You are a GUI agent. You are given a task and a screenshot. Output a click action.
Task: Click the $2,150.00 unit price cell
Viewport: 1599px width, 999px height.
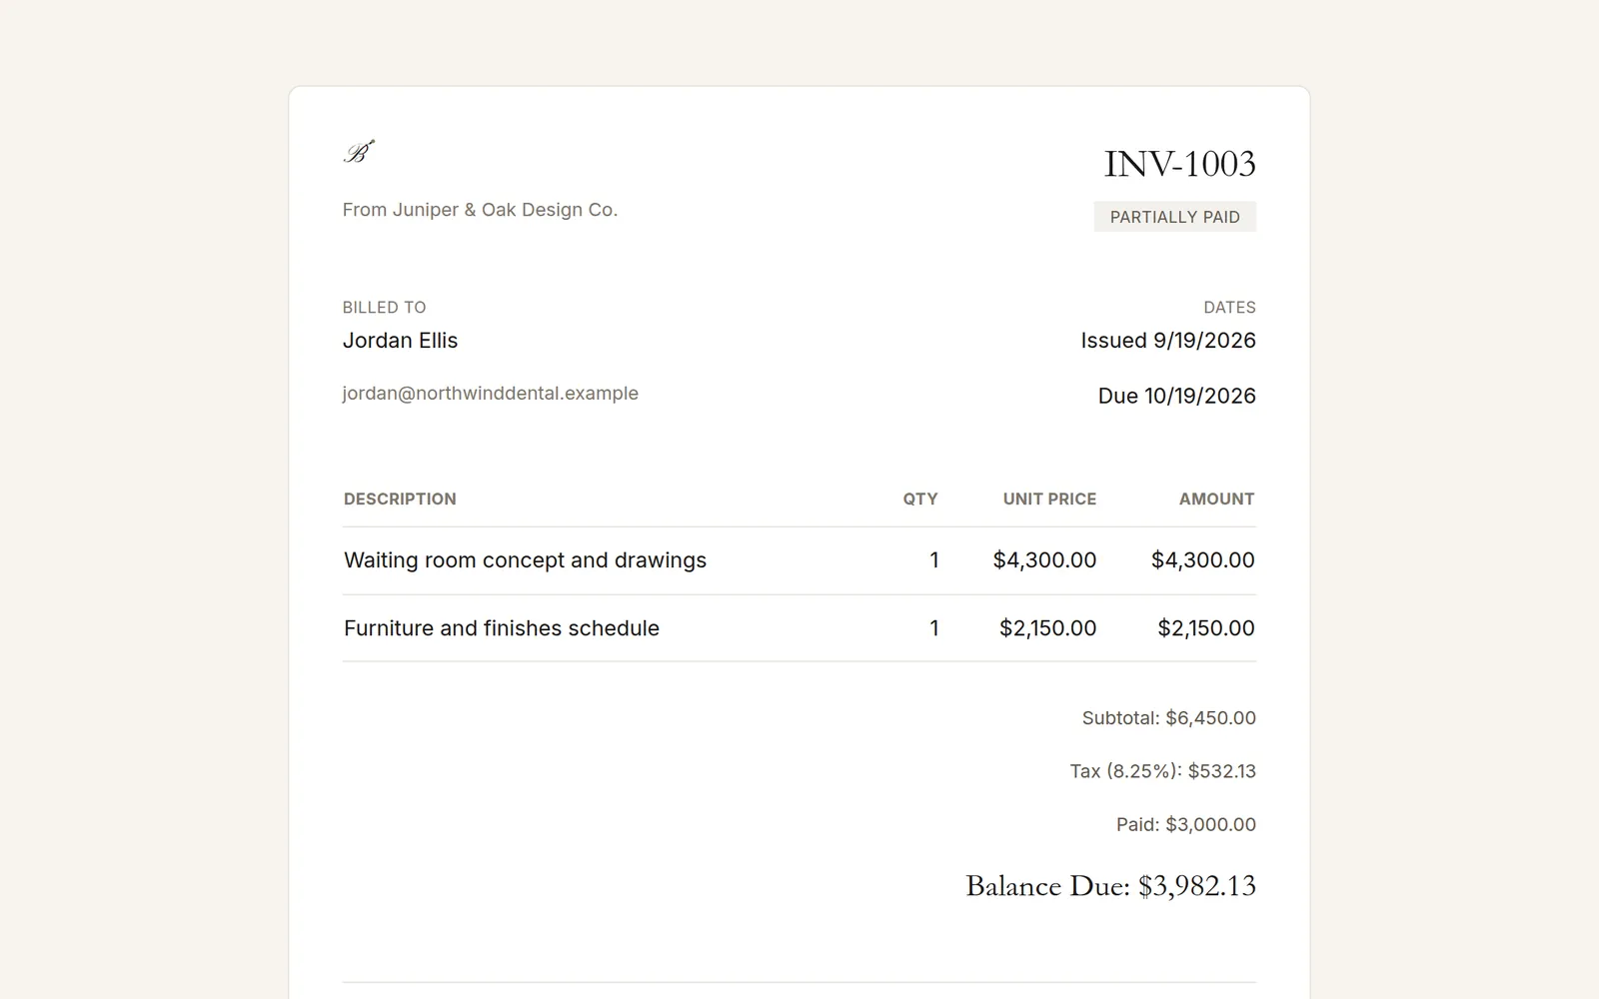click(1047, 628)
